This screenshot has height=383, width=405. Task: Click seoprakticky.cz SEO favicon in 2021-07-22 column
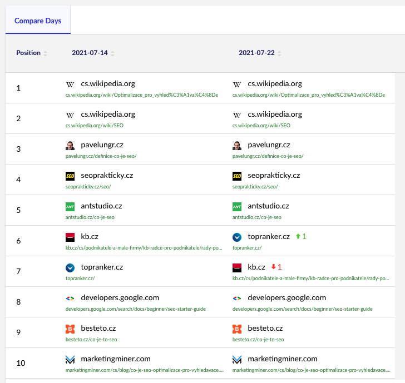[x=237, y=176]
